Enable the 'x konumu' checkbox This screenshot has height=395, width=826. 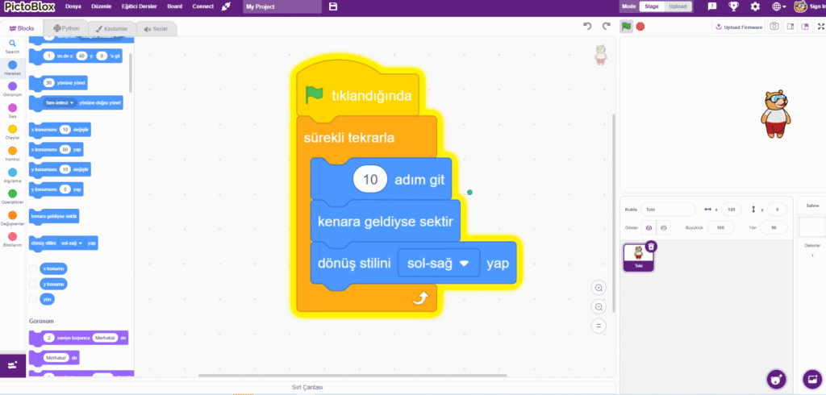32,268
